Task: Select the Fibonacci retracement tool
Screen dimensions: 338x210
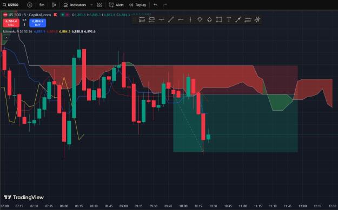Action: (x=248, y=19)
